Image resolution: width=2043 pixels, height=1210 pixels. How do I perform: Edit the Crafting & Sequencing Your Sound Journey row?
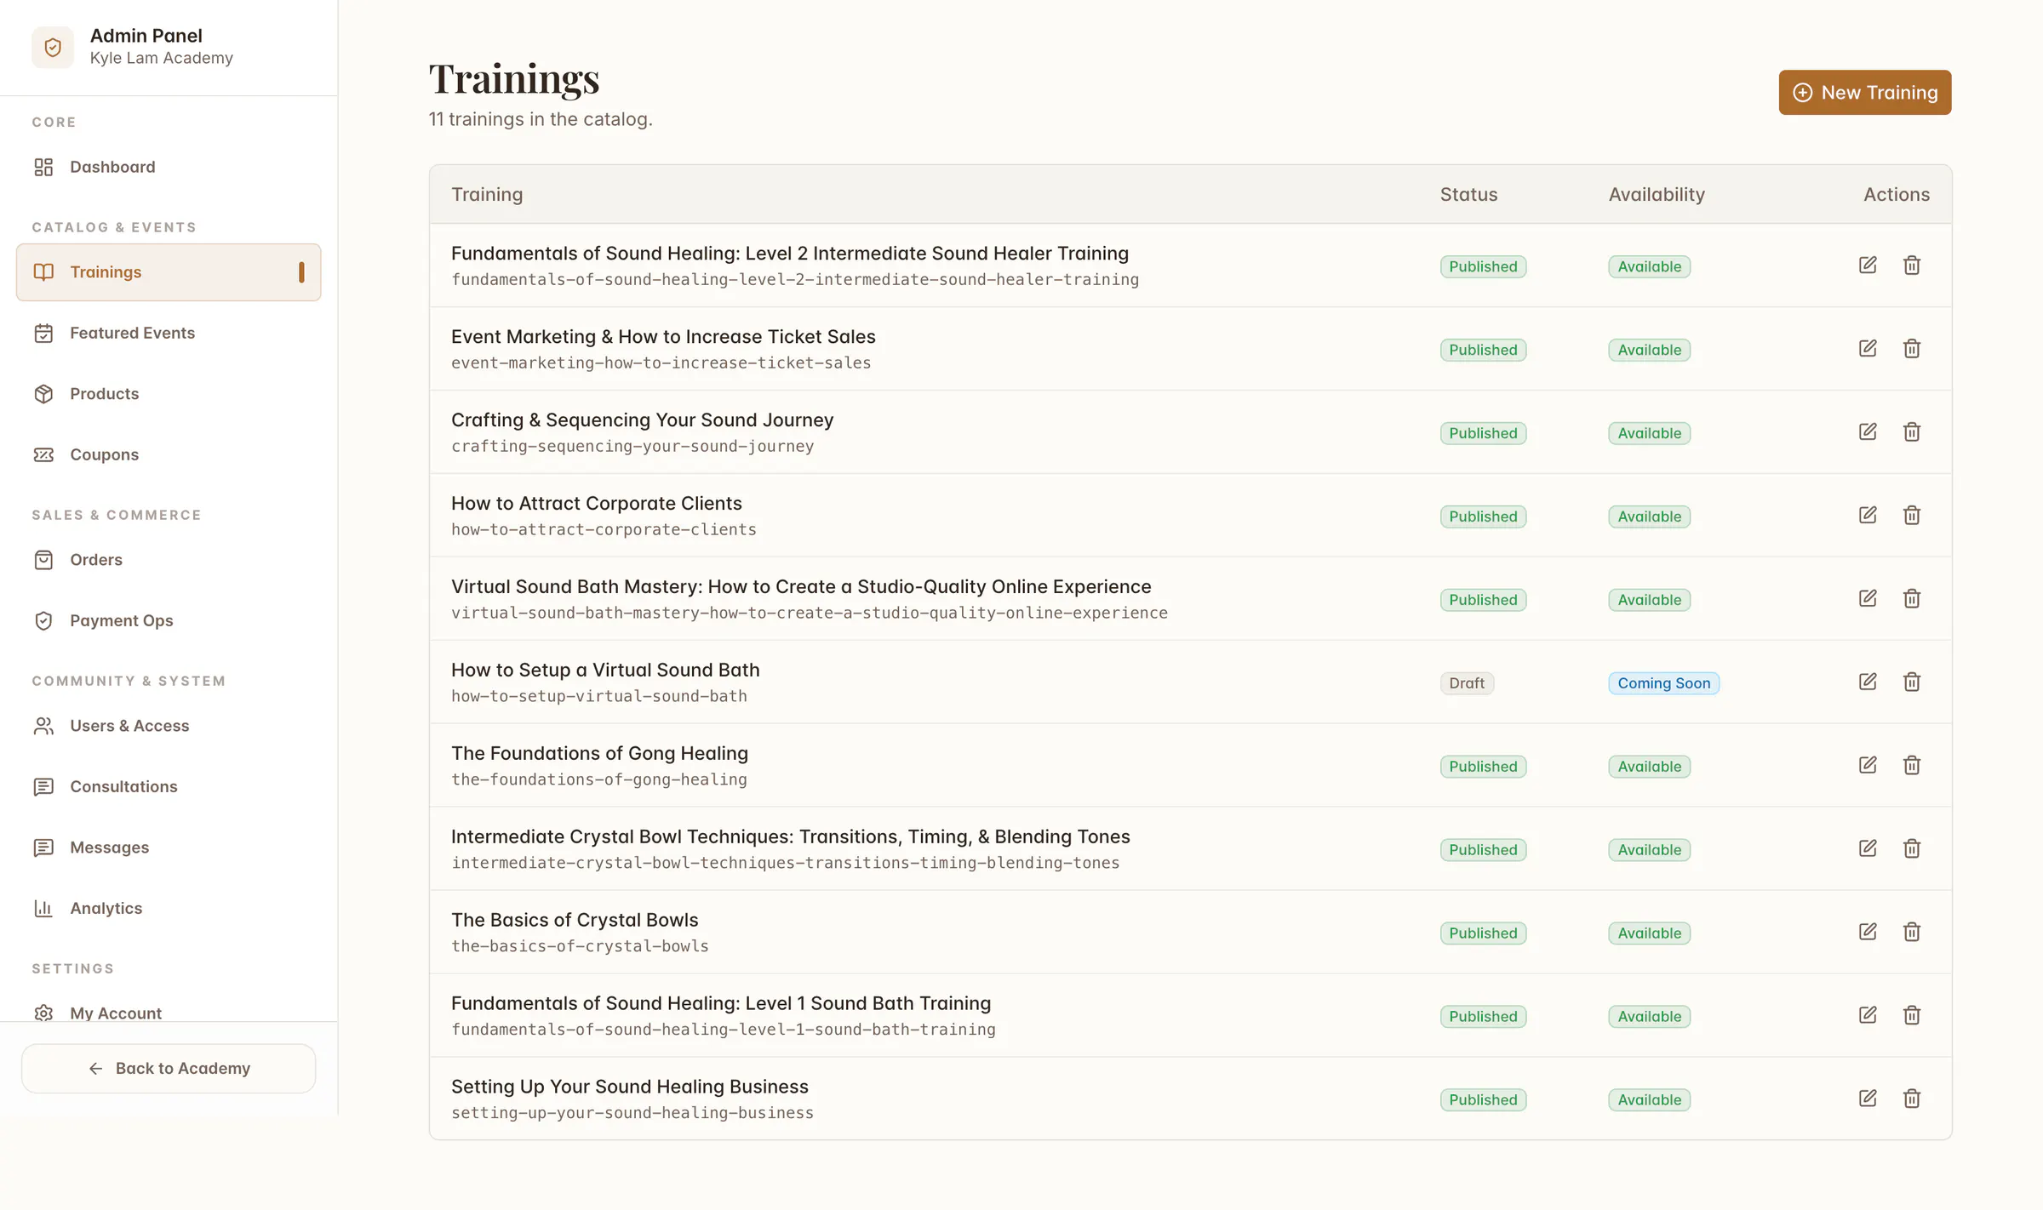[x=1868, y=431]
